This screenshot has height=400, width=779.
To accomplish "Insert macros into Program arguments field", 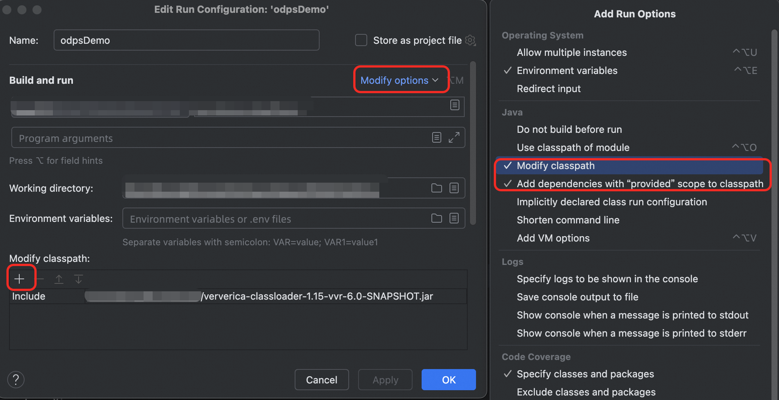I will point(436,137).
